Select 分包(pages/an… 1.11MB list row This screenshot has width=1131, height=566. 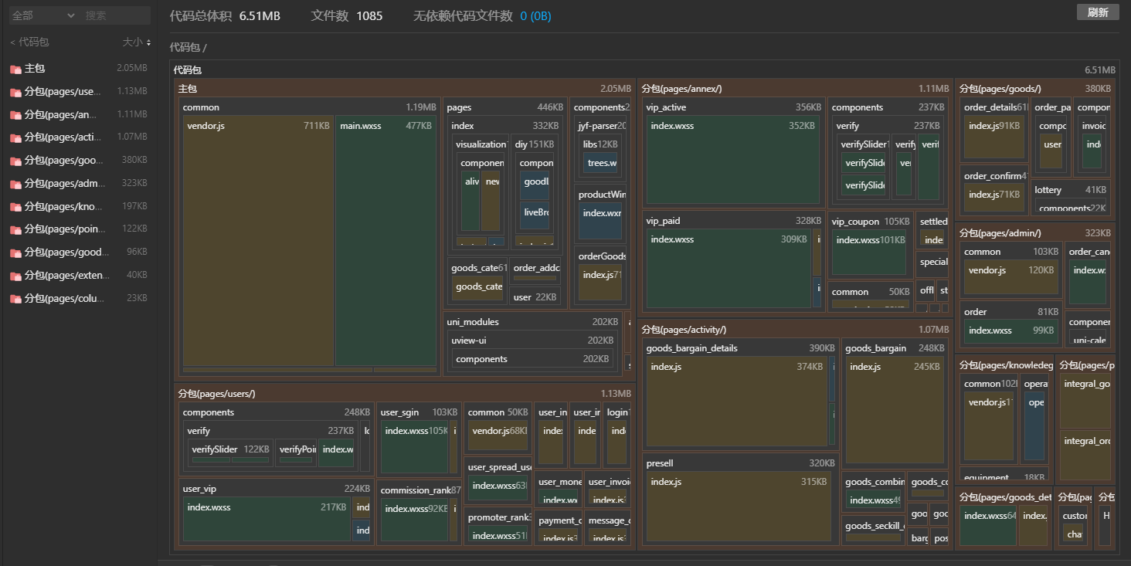[78, 115]
